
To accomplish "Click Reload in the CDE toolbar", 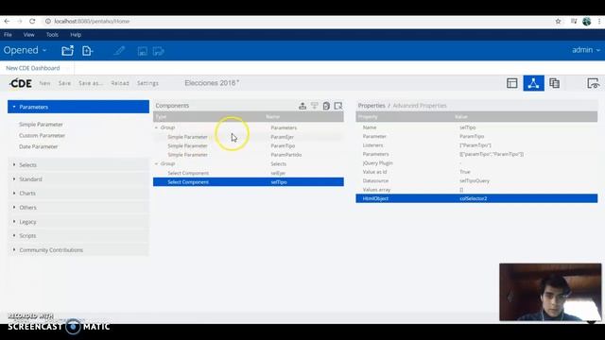I will 120,83.
